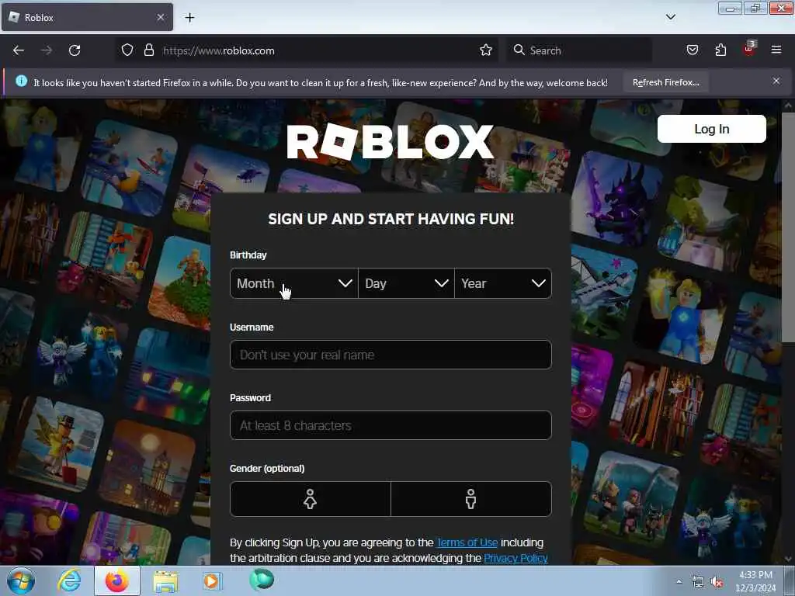The width and height of the screenshot is (795, 596).
Task: Open a new tab with the plus button
Action: click(x=189, y=18)
